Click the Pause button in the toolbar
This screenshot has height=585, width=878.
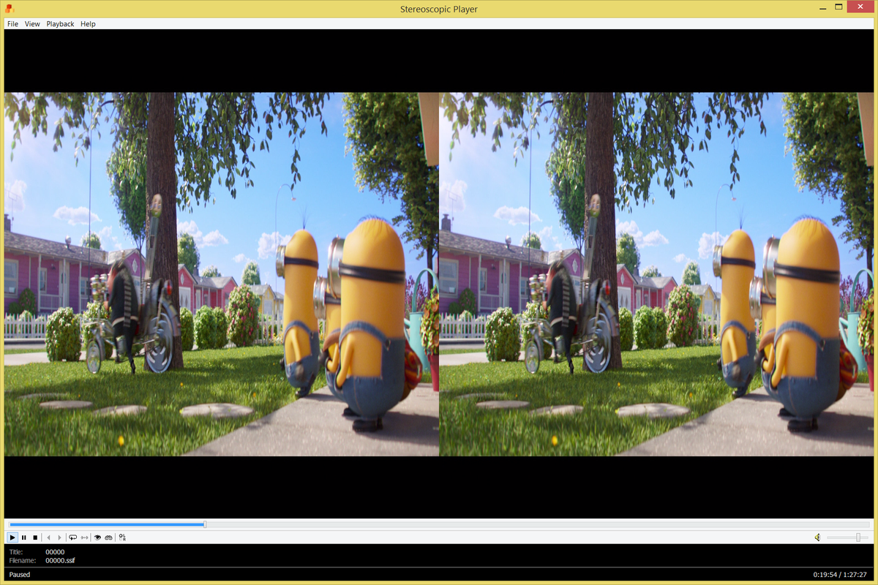23,537
